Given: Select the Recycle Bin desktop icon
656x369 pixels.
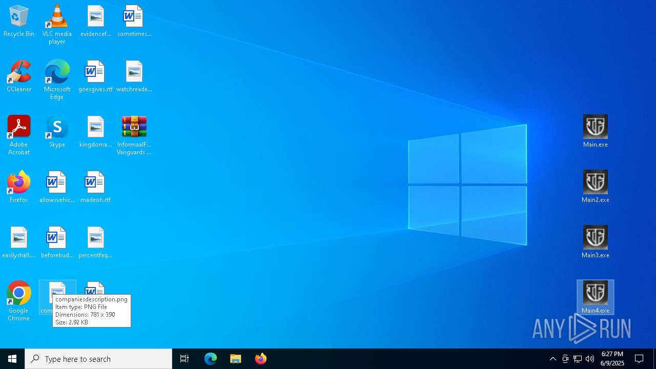Looking at the screenshot, I should tap(19, 22).
